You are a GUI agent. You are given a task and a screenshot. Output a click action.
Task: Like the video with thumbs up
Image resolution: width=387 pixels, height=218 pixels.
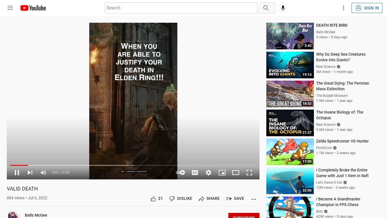(153, 199)
